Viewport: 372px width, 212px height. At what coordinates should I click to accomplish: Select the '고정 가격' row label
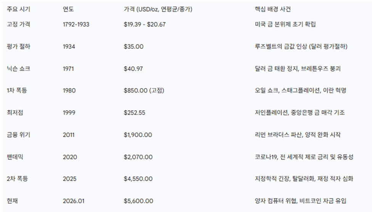[x=18, y=24]
